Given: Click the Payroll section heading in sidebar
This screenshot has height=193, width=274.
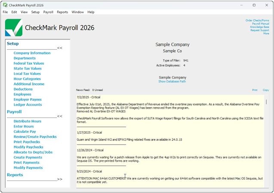Looking at the screenshot, I should (14, 112).
